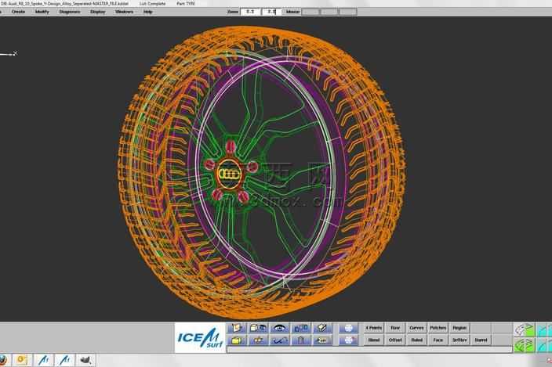Click the upper globe icon
The height and width of the screenshot is (367, 552).
pyautogui.click(x=348, y=328)
